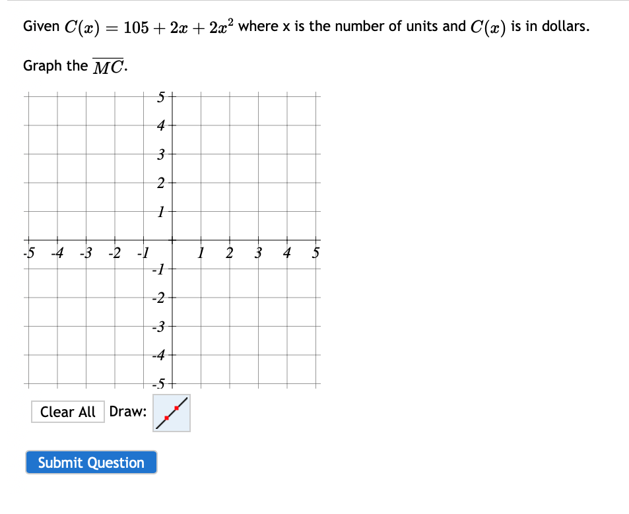
Task: Click grid point at x=4, y=-4
Action: pos(287,355)
